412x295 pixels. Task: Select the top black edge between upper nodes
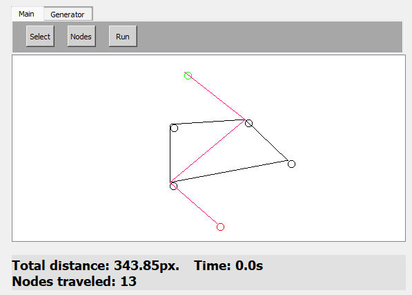[208, 122]
